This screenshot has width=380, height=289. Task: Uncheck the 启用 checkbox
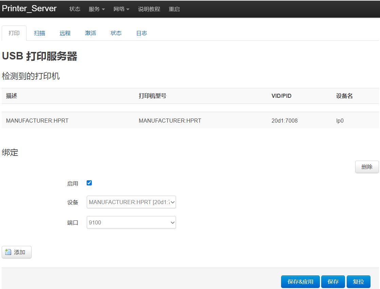89,183
